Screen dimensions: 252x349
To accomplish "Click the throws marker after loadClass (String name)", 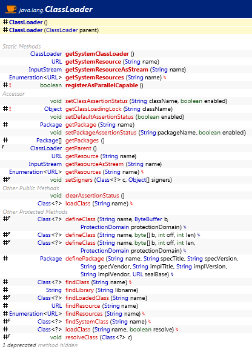I will click(x=131, y=204).
